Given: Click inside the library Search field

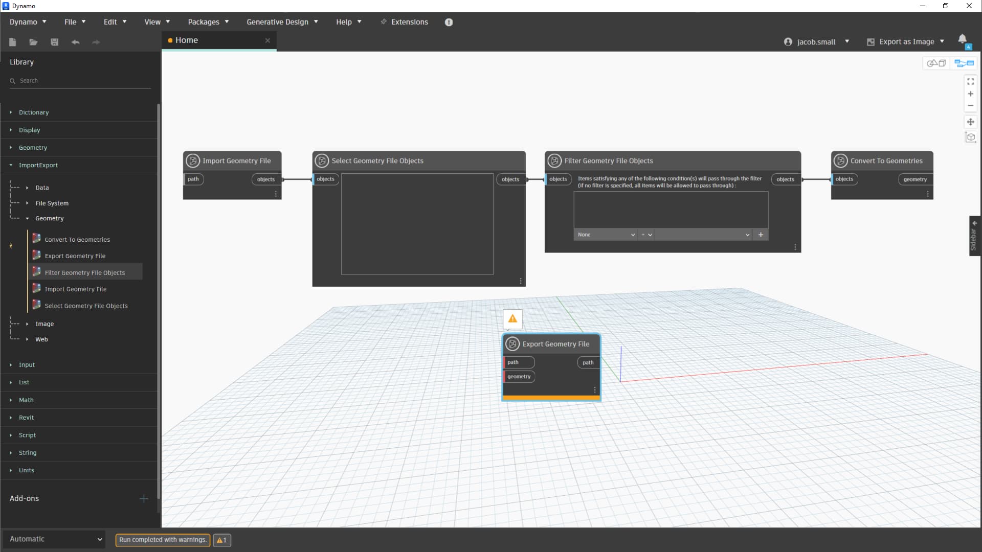Looking at the screenshot, I should [79, 80].
